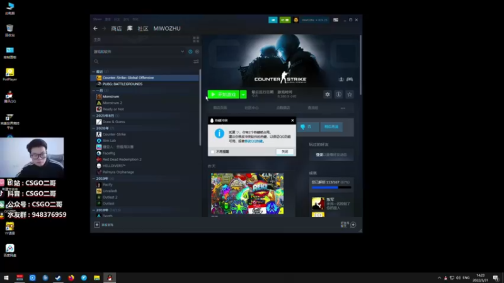Toggle the recent-activity clock sort icon
504x283 pixels.
190,52
